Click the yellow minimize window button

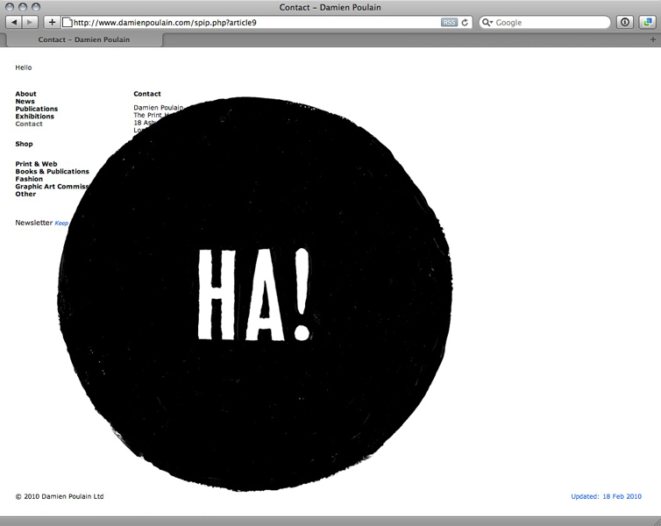click(23, 7)
